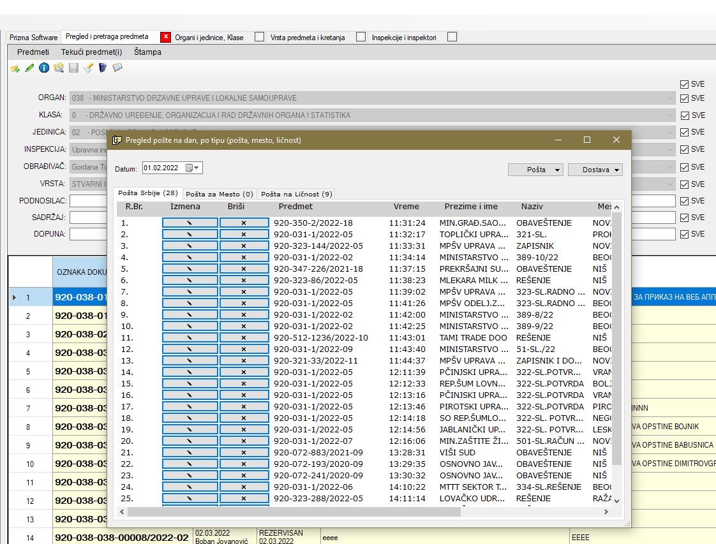The height and width of the screenshot is (544, 716).
Task: Select the Pošta Srbije (28) tab
Action: click(x=148, y=193)
